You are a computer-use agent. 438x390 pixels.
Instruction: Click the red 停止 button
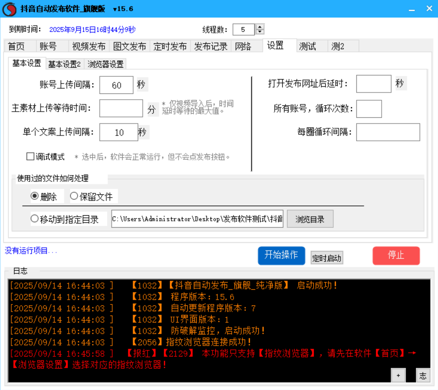click(396, 256)
